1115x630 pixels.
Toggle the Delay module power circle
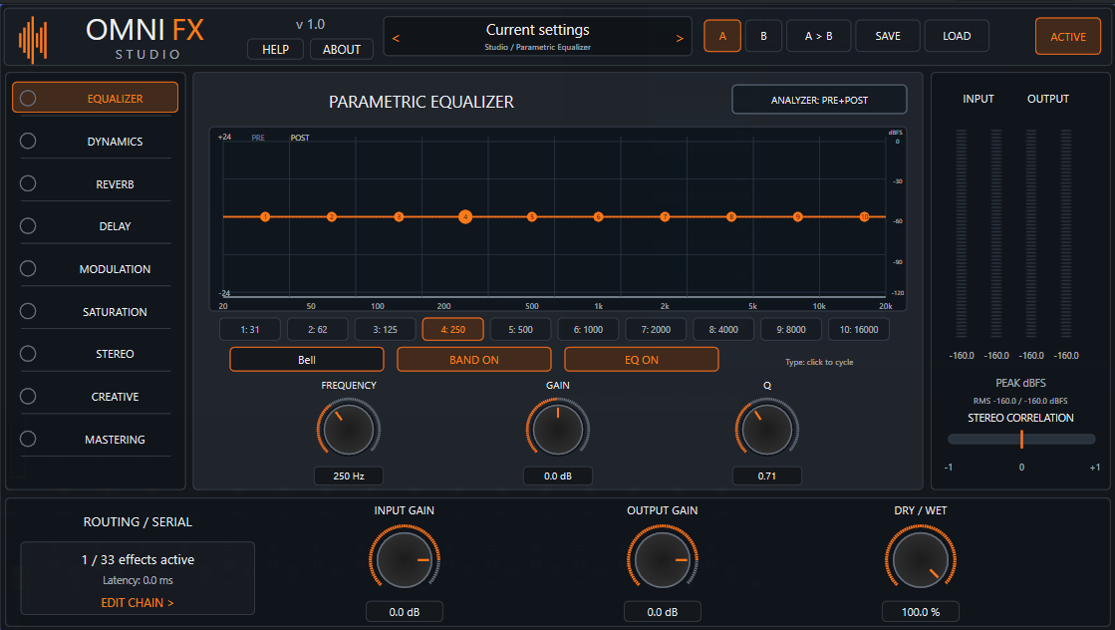point(28,226)
